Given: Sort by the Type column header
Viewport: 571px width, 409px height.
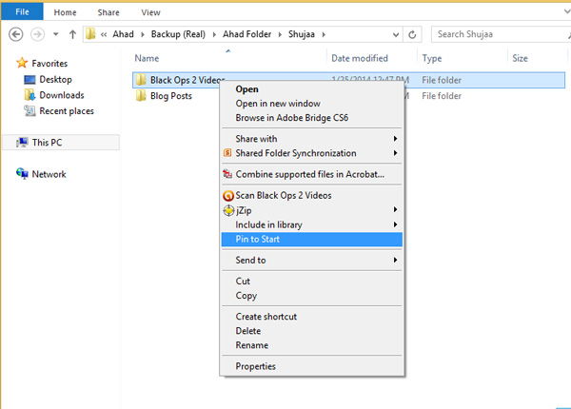Looking at the screenshot, I should [x=431, y=58].
